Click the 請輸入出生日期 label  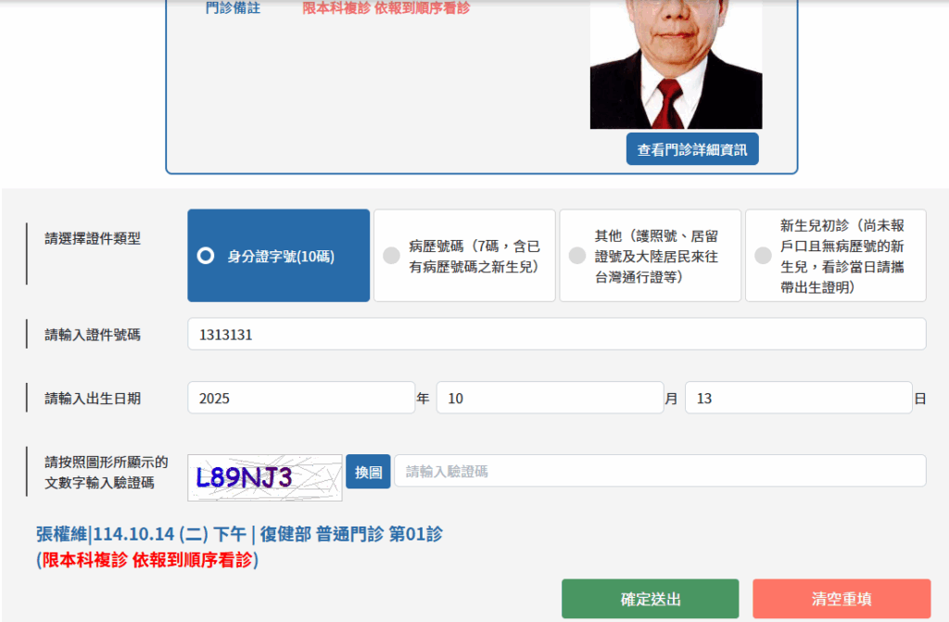click(93, 399)
